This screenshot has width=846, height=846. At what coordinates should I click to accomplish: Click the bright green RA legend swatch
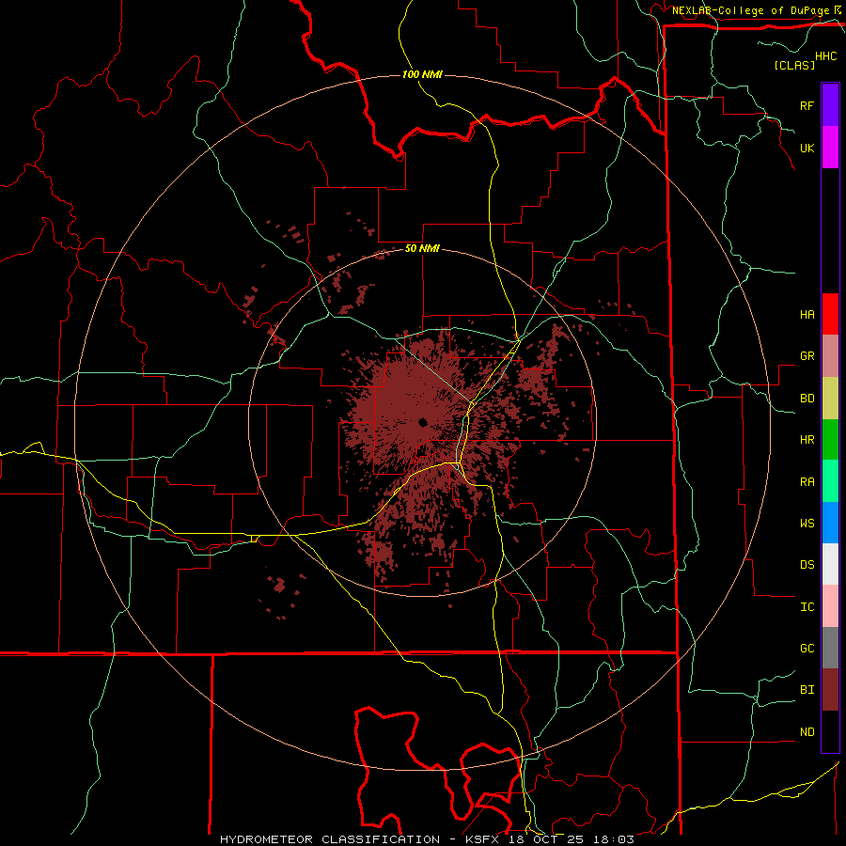(830, 481)
